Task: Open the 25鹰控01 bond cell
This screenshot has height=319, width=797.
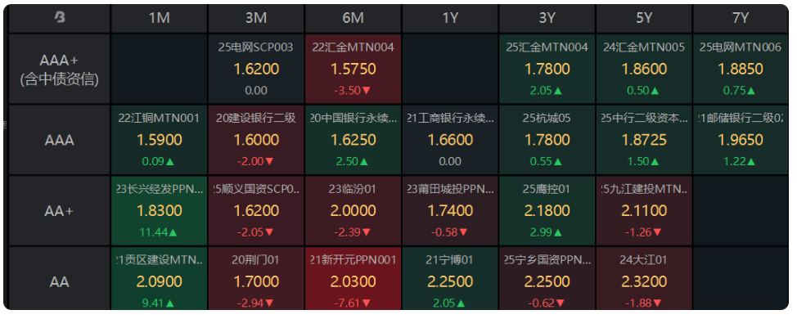Action: pyautogui.click(x=547, y=211)
